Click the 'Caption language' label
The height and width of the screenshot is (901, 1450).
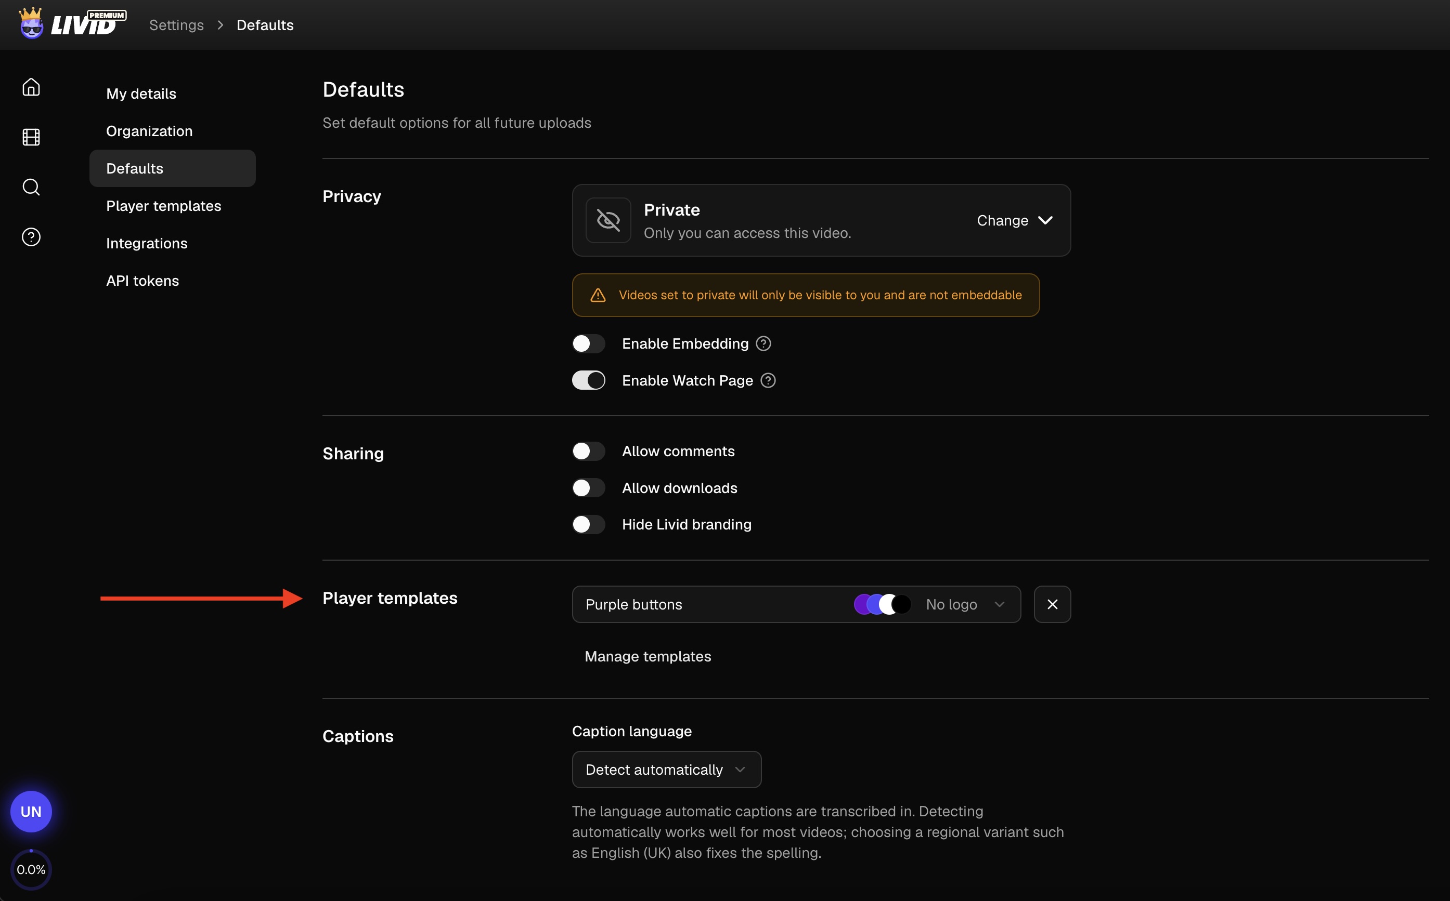point(632,731)
